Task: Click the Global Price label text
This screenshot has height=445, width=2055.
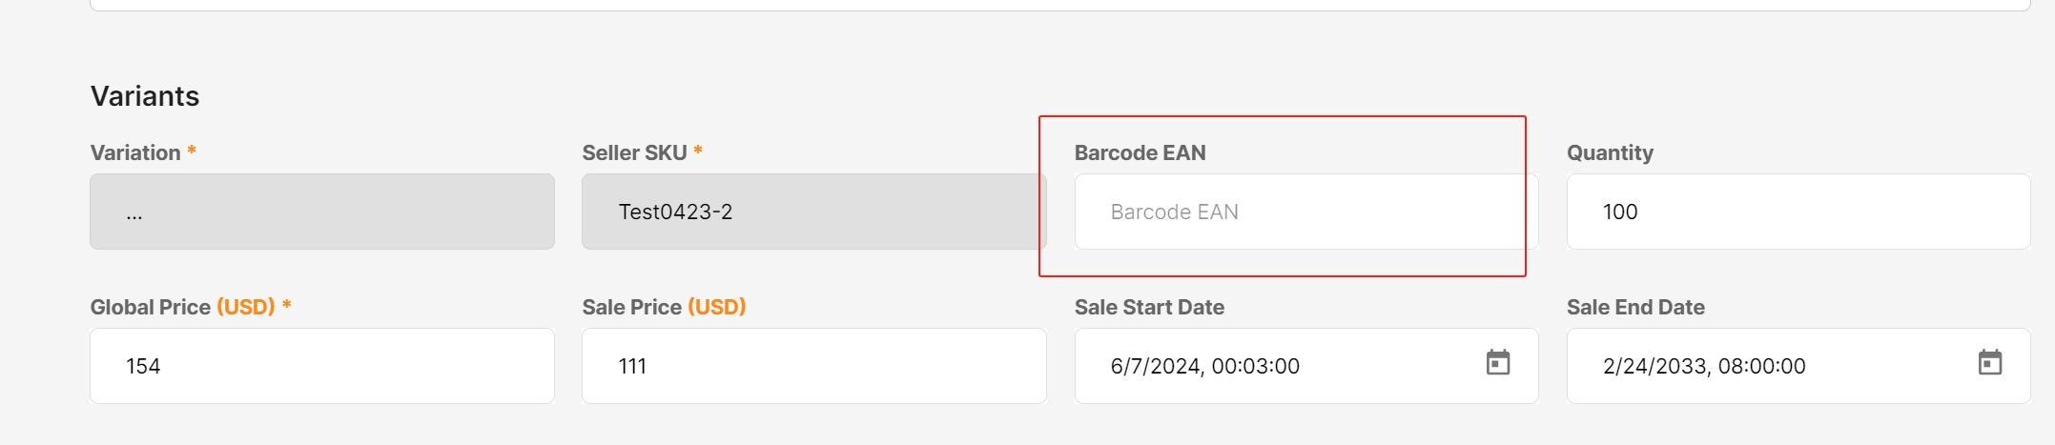Action: pos(151,307)
